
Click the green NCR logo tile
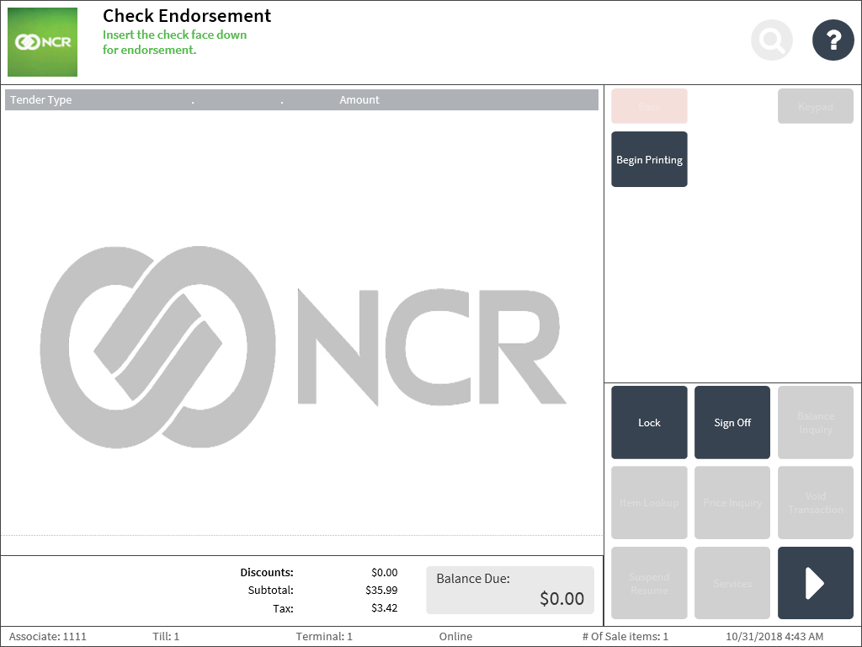coord(42,42)
